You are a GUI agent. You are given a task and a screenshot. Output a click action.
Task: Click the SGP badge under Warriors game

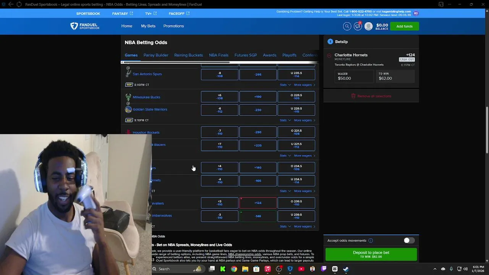129,120
